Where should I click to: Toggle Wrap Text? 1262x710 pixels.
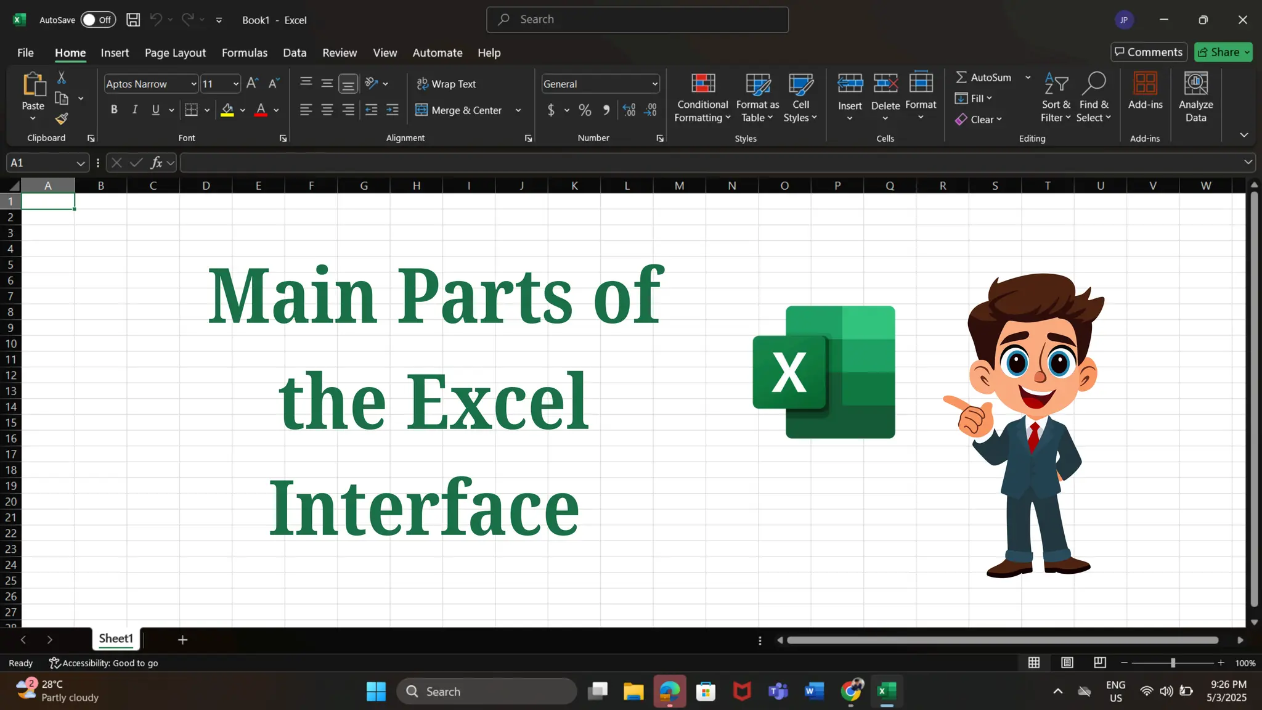pos(446,84)
